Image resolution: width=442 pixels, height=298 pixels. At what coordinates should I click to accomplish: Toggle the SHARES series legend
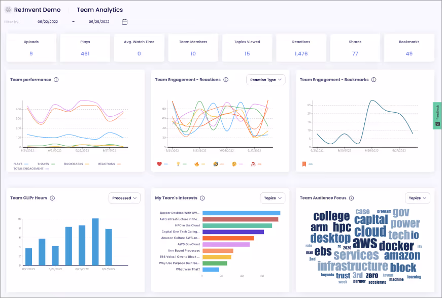46,164
